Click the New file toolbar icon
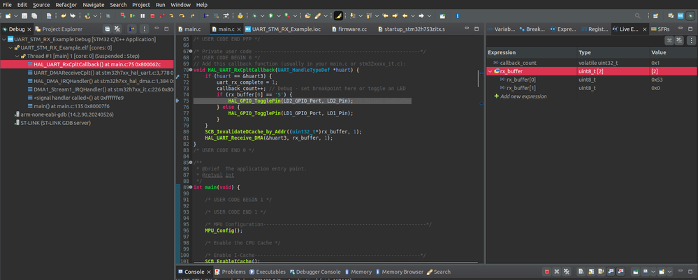The width and height of the screenshot is (698, 280). (x=8, y=15)
